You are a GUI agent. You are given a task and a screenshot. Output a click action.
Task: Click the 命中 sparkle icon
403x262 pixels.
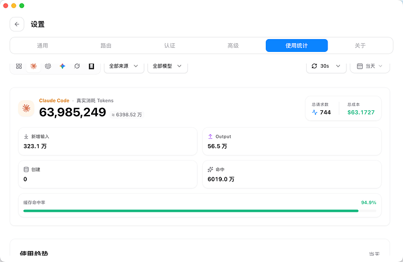pyautogui.click(x=210, y=169)
